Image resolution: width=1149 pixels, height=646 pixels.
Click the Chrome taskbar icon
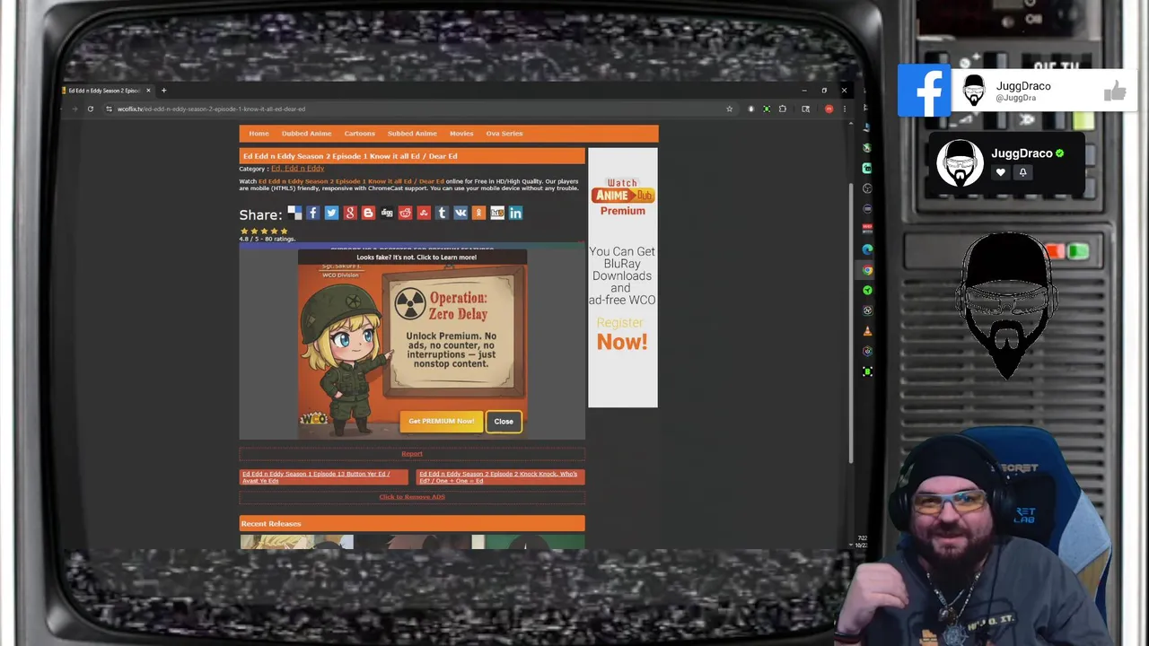pos(867,270)
